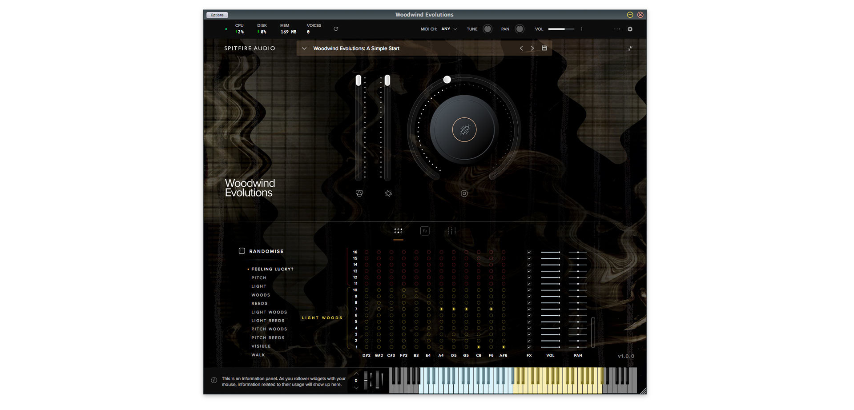The height and width of the screenshot is (410, 854).
Task: Toggle FX checkbox for row 3
Action: point(529,334)
